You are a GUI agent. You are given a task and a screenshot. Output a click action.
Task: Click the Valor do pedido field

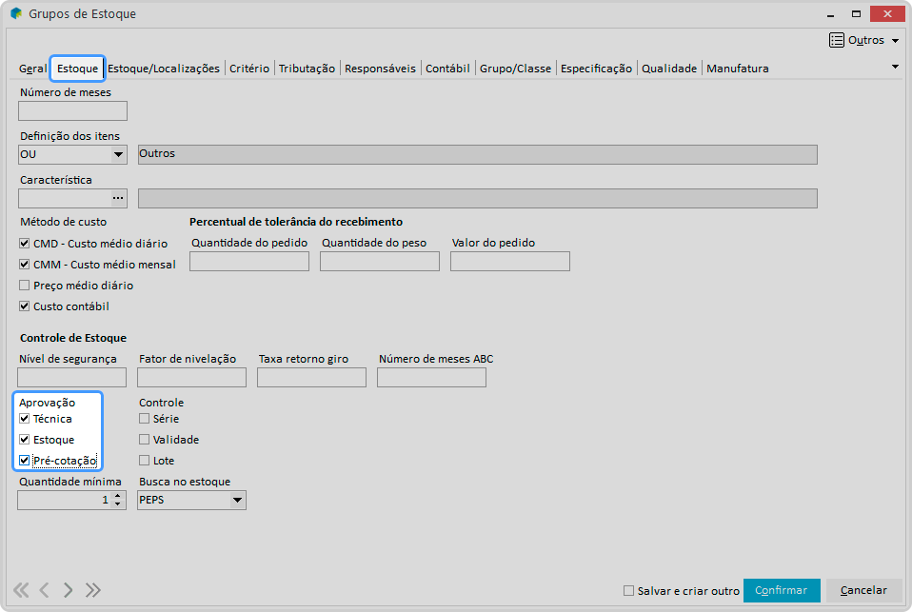pos(510,261)
